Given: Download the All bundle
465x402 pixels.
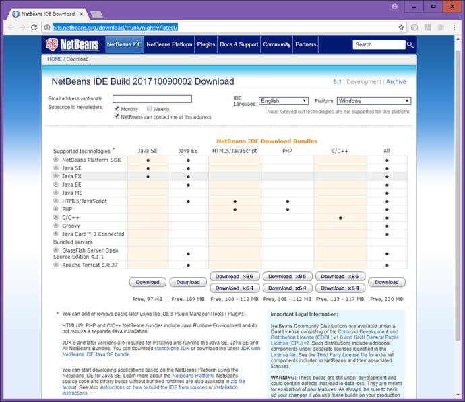Looking at the screenshot, I should pyautogui.click(x=387, y=282).
